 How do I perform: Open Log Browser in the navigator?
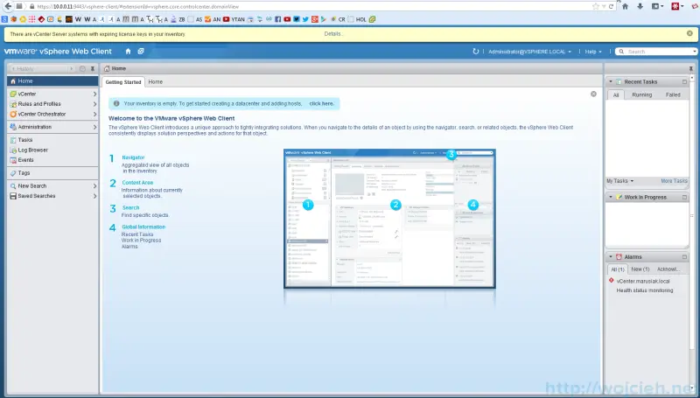coord(52,150)
